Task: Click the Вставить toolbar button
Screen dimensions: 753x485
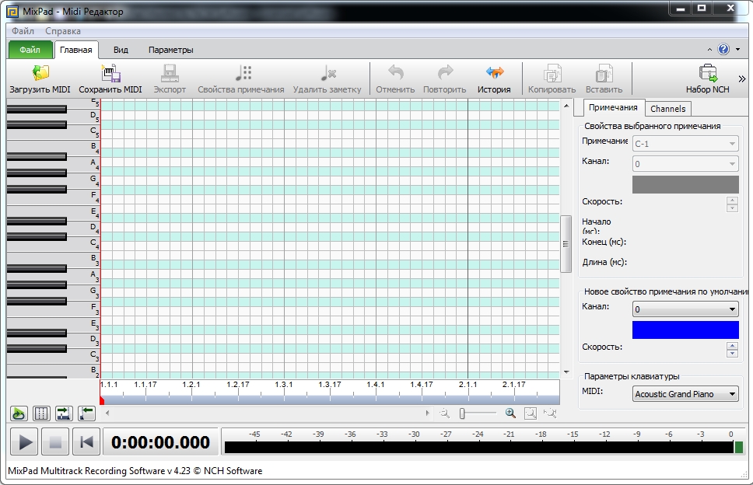Action: [x=604, y=79]
